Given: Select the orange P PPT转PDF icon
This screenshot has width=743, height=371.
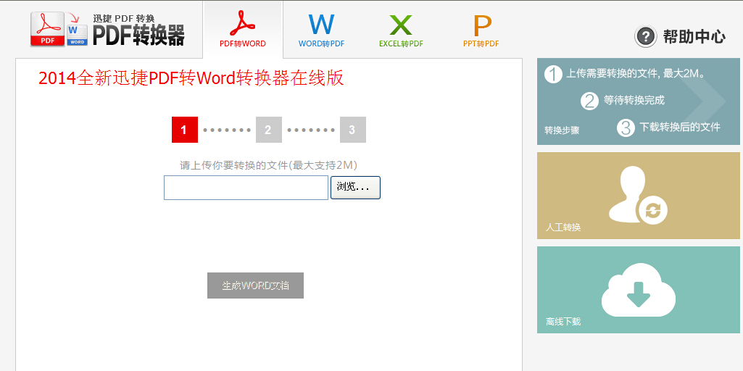Looking at the screenshot, I should (482, 25).
